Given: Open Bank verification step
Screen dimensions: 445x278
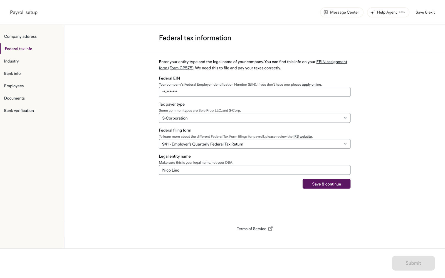Looking at the screenshot, I should coord(19,111).
